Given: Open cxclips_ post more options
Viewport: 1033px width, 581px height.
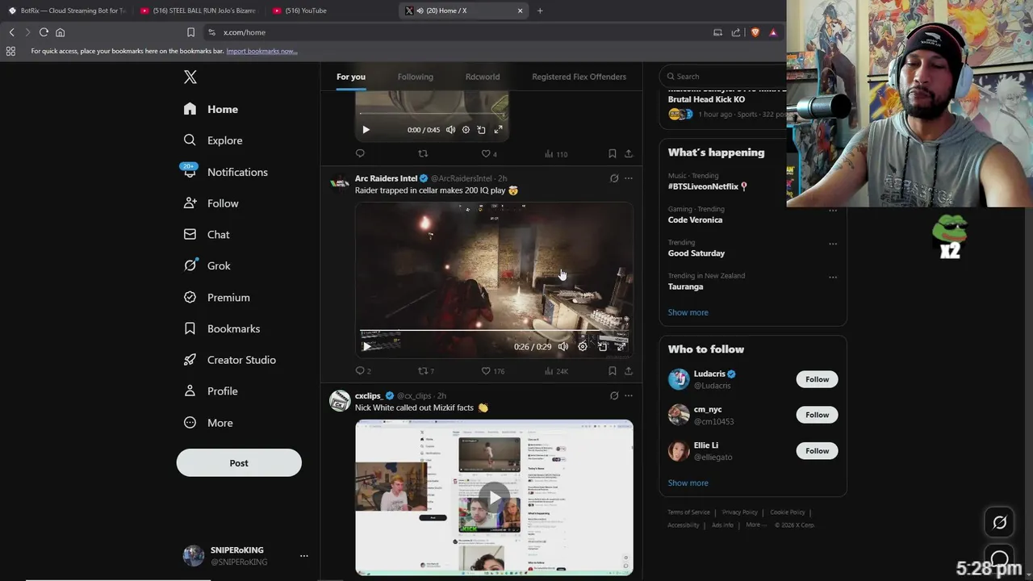Looking at the screenshot, I should pos(629,395).
